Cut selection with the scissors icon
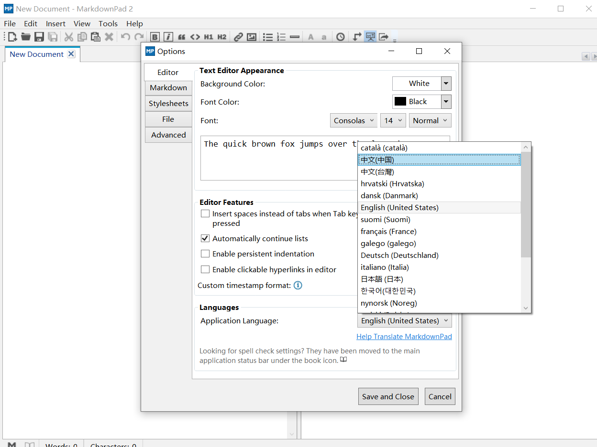597x447 pixels. pyautogui.click(x=69, y=37)
